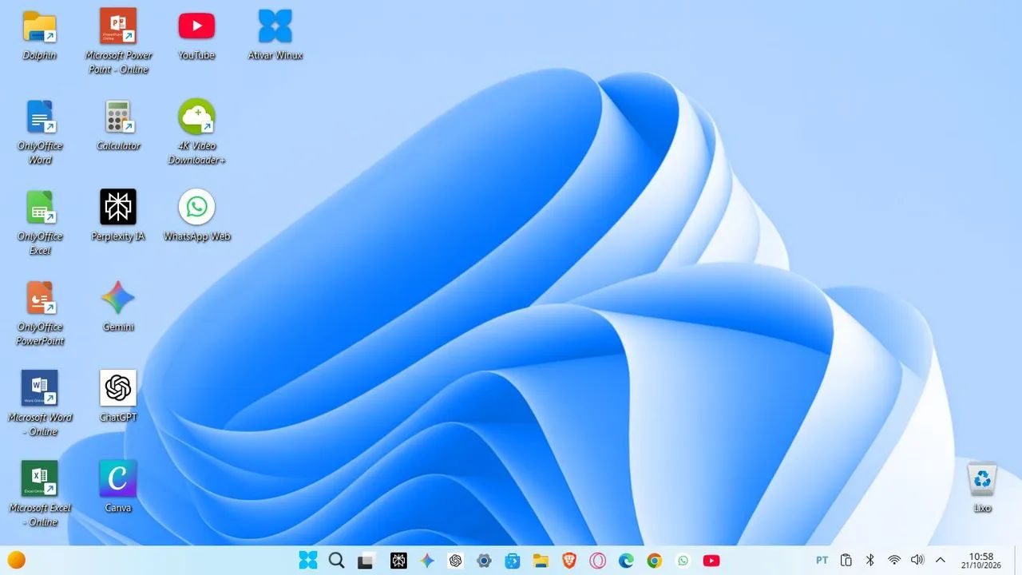Select the OnlyOffice Excel desktop shortcut
The height and width of the screenshot is (575, 1022).
coord(39,208)
